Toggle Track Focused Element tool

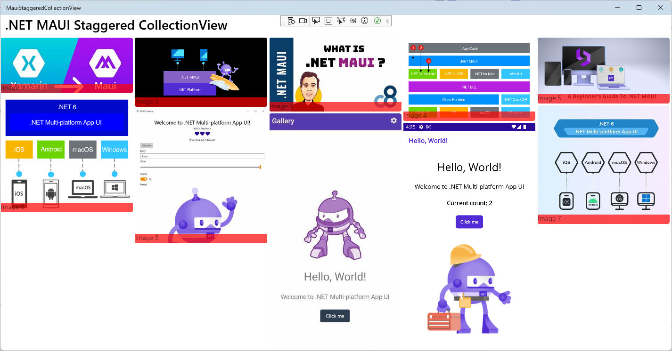(x=341, y=21)
